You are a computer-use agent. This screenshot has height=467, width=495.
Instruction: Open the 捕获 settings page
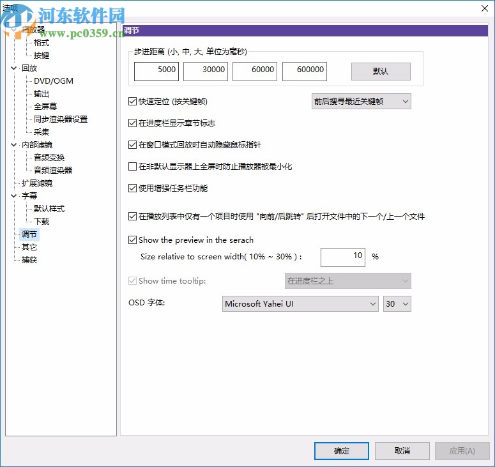(x=29, y=260)
